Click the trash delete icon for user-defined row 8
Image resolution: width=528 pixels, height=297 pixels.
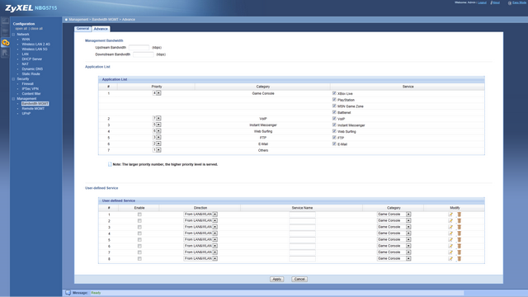pyautogui.click(x=459, y=258)
